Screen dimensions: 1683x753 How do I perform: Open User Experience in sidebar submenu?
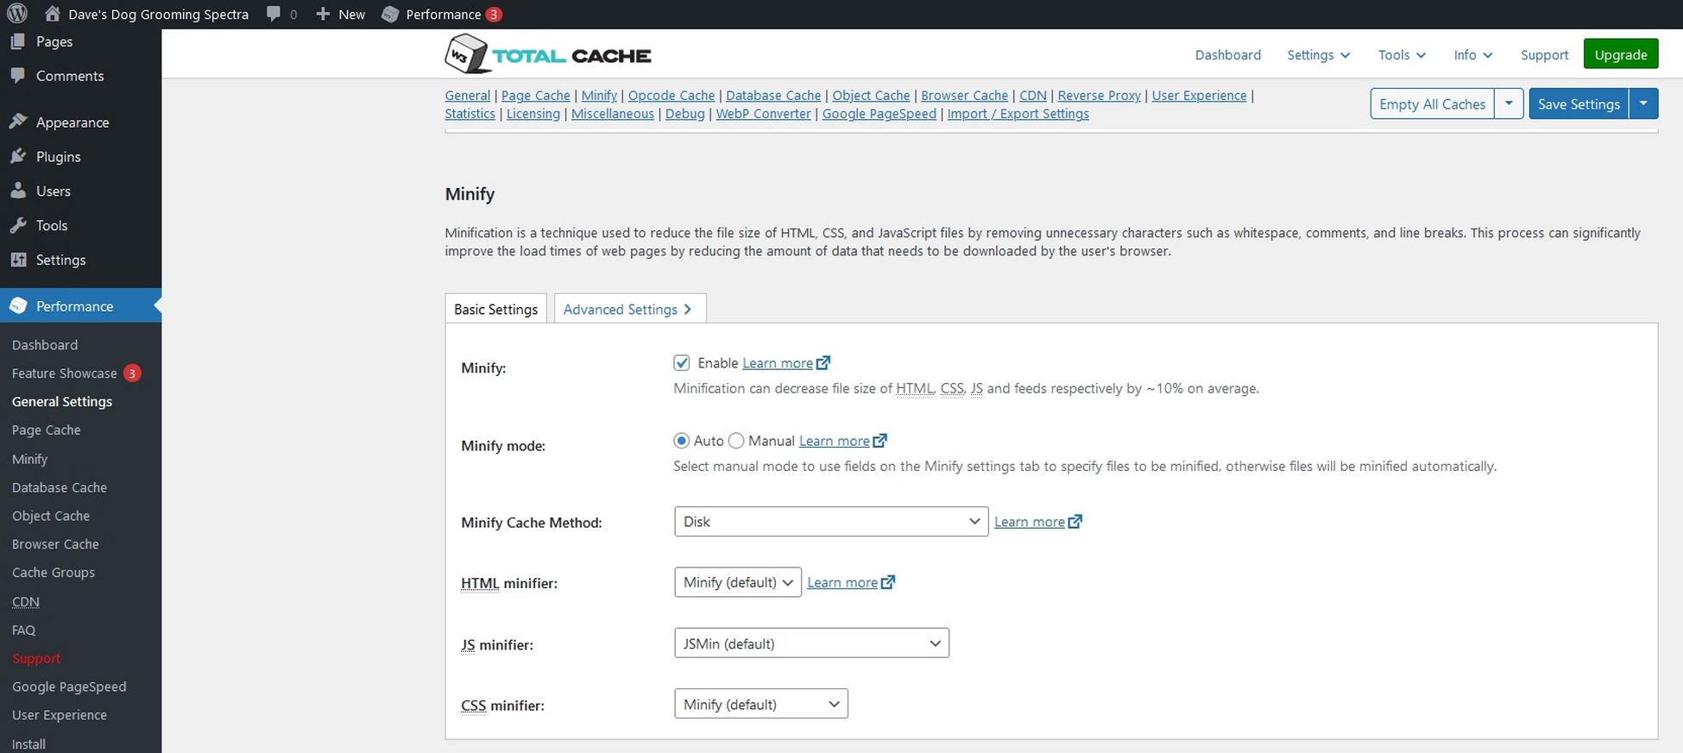[60, 715]
